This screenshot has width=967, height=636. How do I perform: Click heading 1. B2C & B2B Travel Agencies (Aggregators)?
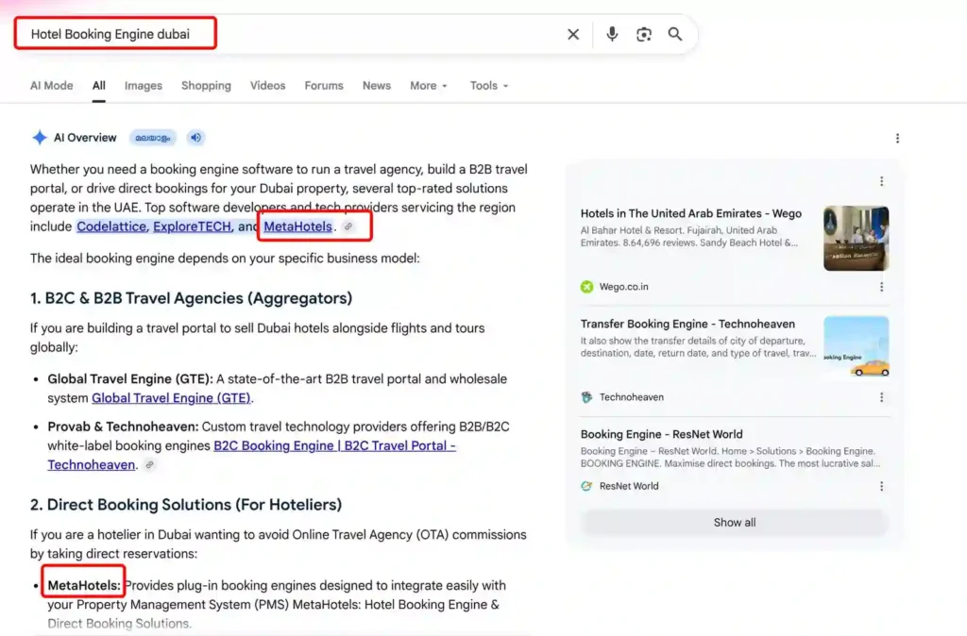191,298
